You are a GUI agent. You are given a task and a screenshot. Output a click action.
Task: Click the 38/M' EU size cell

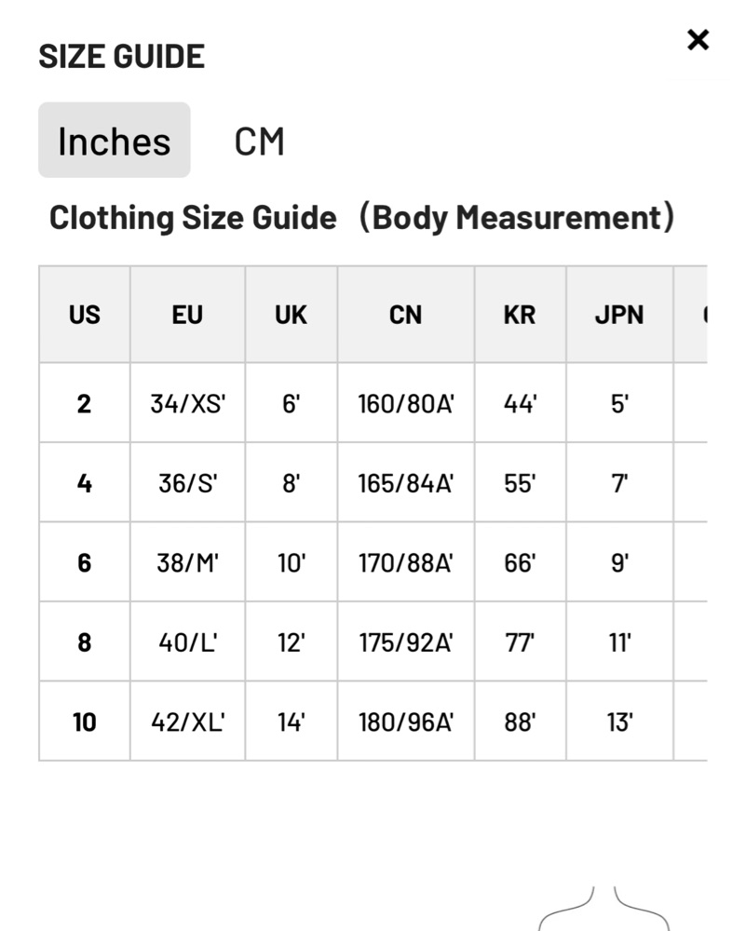188,562
